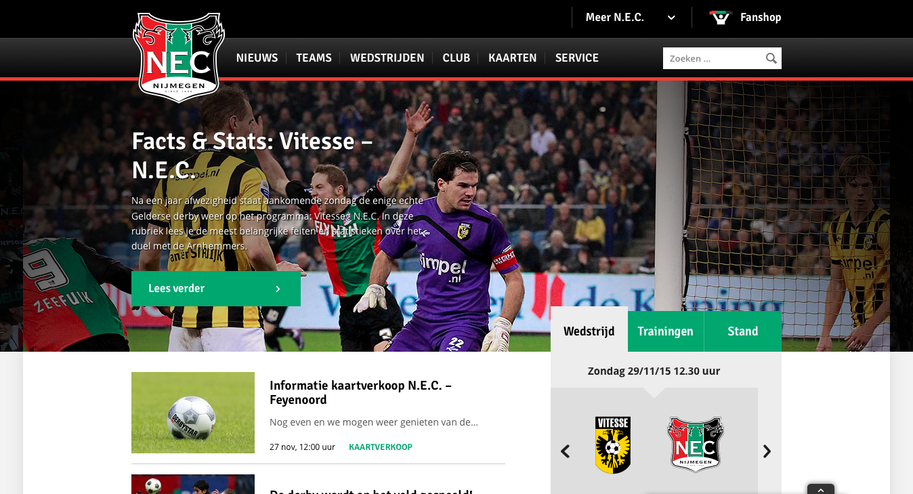This screenshot has width=913, height=494.
Task: Open the Wedstrijden menu
Action: pos(387,58)
